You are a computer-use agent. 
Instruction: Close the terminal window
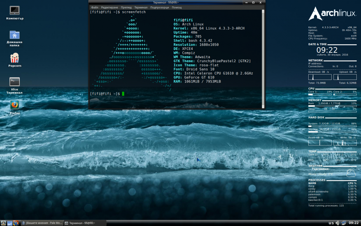point(260,3)
